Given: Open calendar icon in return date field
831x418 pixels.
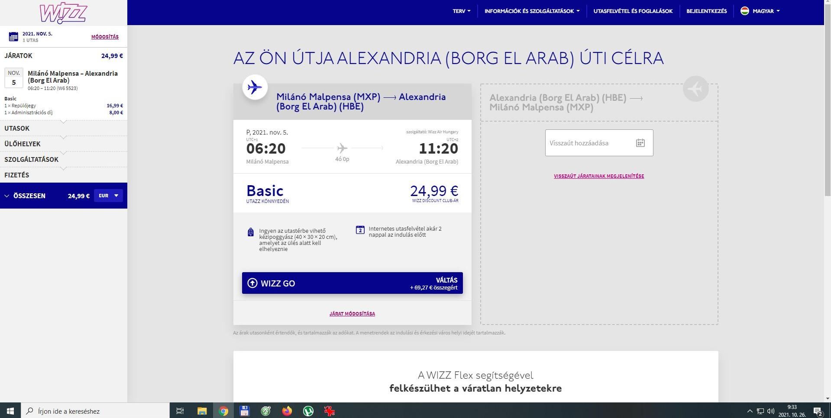Looking at the screenshot, I should [640, 143].
